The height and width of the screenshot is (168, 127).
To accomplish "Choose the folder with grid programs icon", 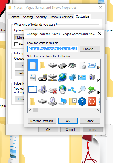I will [x=73, y=102].
